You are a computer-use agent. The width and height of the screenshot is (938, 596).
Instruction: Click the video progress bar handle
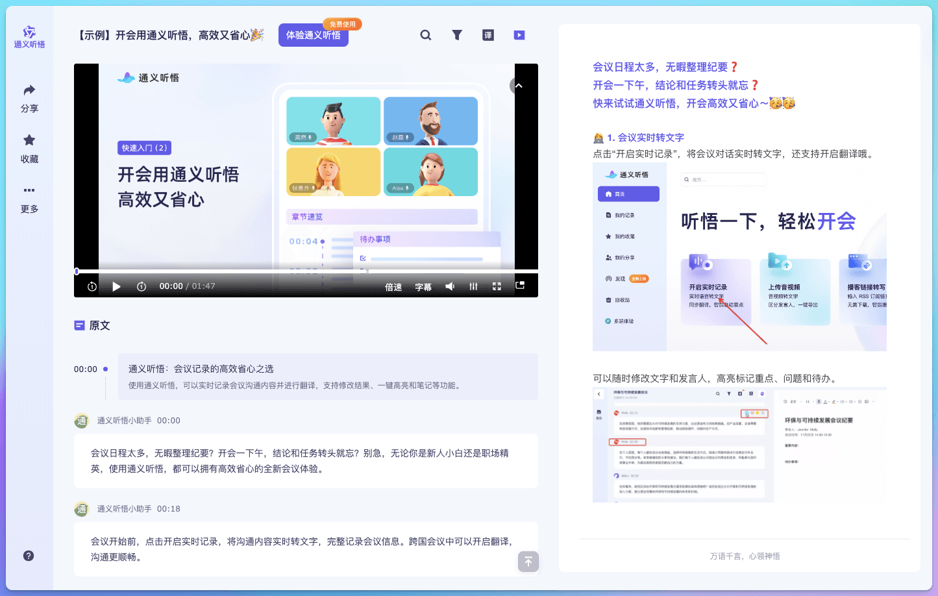77,271
